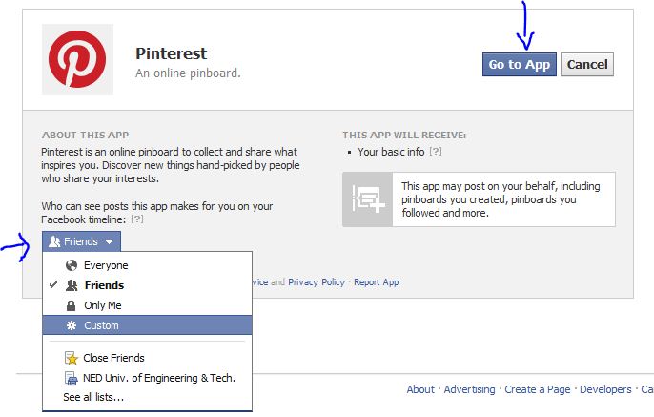
Task: Open See all lists...
Action: [93, 397]
